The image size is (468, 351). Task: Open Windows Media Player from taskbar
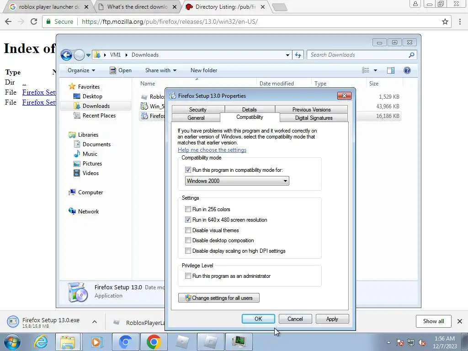click(96, 342)
